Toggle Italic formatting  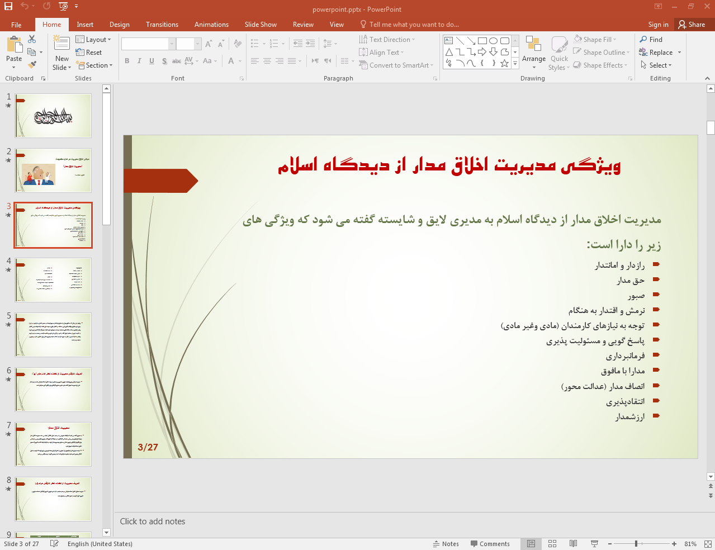pyautogui.click(x=139, y=61)
